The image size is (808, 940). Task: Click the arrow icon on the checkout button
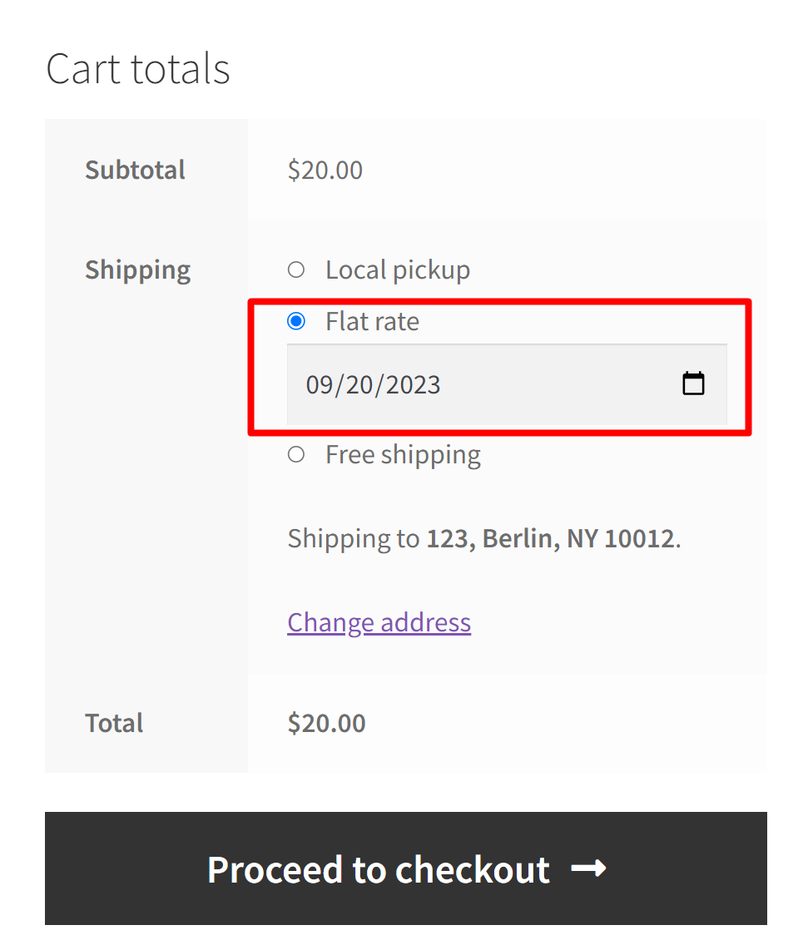592,868
